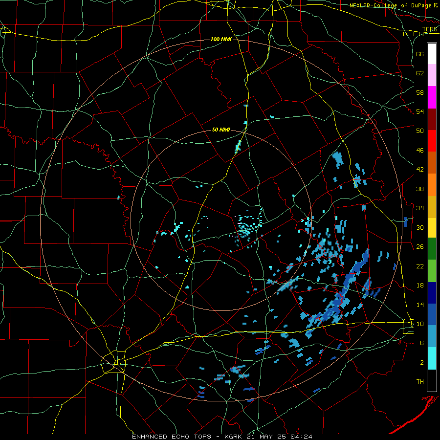Click the 10 scale value label
Image resolution: width=440 pixels, height=440 pixels.
tap(420, 324)
